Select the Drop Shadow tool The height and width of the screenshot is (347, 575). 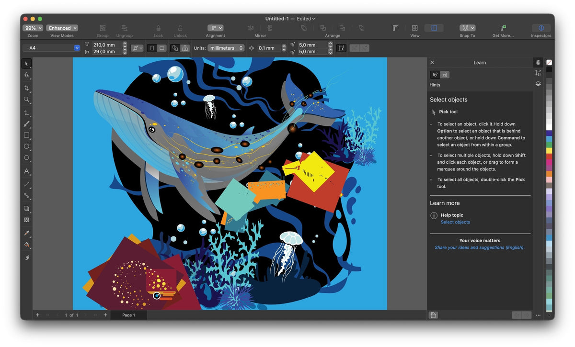point(26,209)
